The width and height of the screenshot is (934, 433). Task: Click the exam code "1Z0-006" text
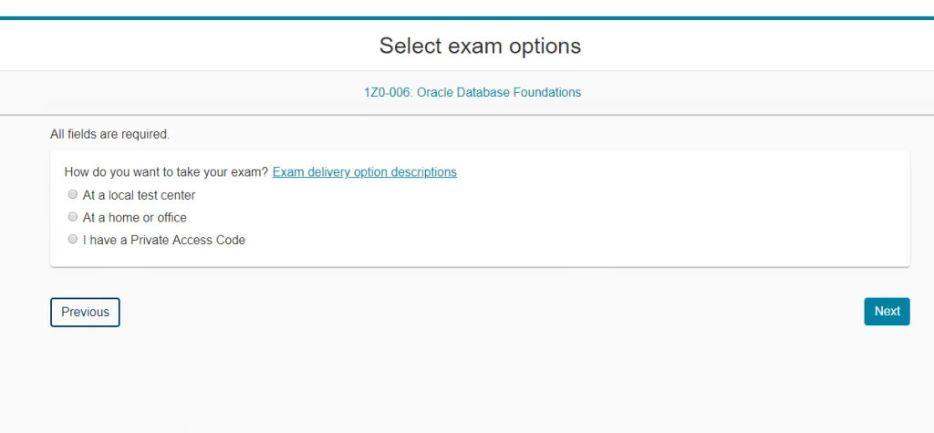387,92
